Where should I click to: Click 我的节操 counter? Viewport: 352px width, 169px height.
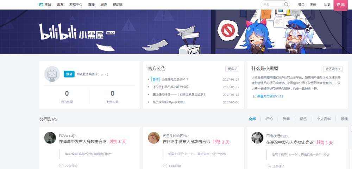pos(67,96)
